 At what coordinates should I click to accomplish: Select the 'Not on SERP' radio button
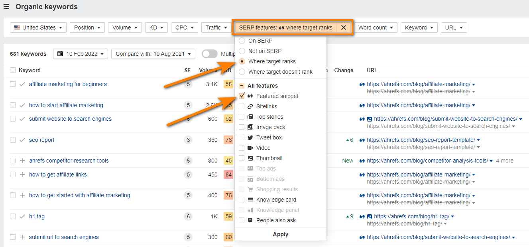point(242,51)
